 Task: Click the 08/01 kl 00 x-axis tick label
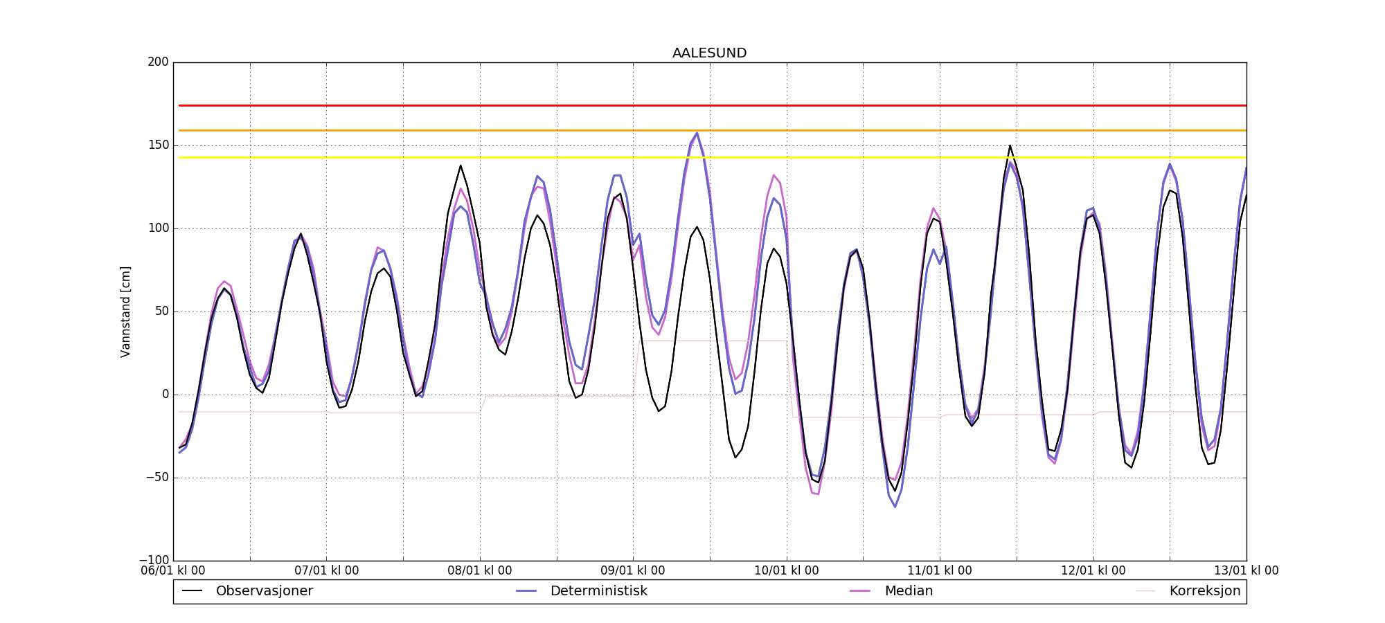480,571
